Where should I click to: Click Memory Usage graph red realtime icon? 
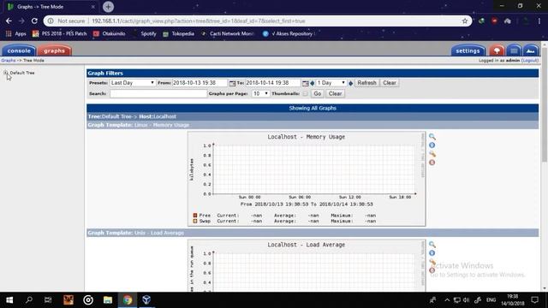click(432, 163)
